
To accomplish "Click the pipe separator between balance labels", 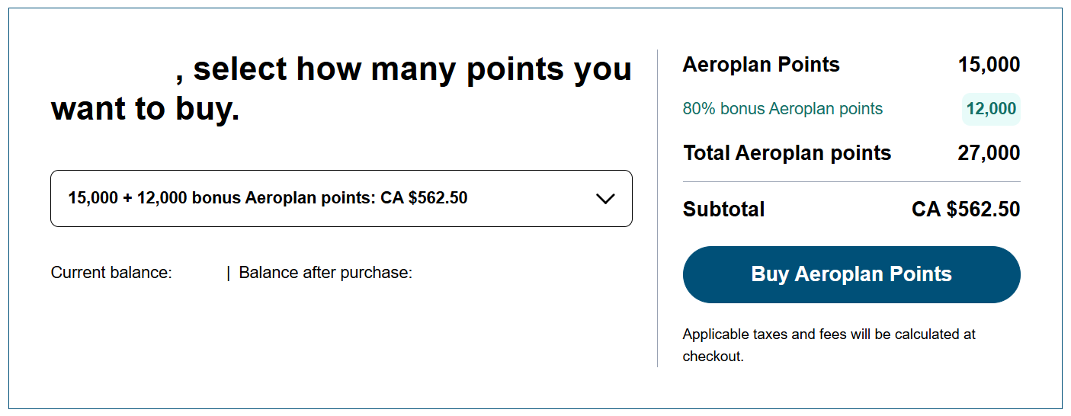I will click(228, 273).
